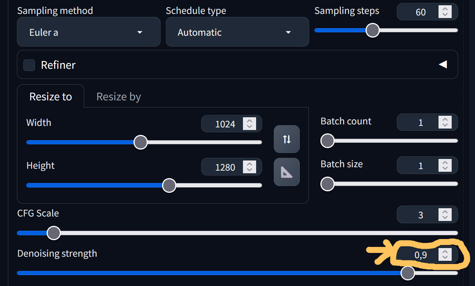This screenshot has height=286, width=475.
Task: Click the Width slider handle
Action: [x=141, y=142]
